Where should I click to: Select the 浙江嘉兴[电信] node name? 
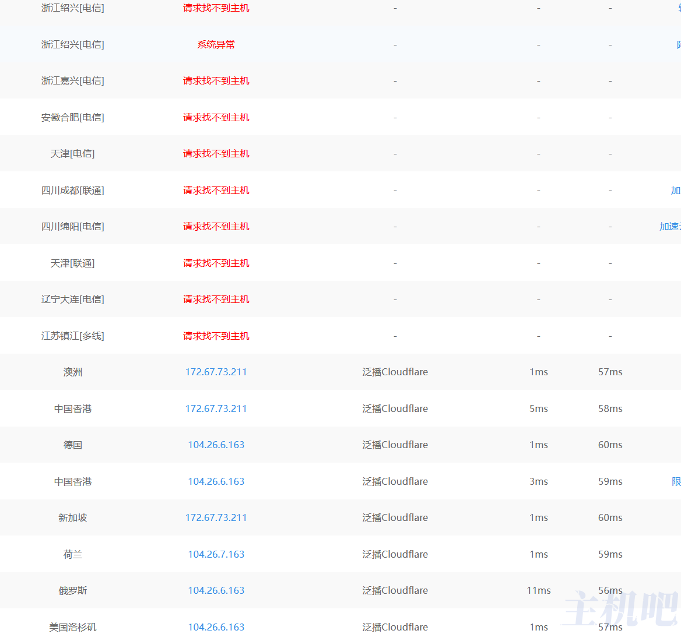tap(72, 81)
